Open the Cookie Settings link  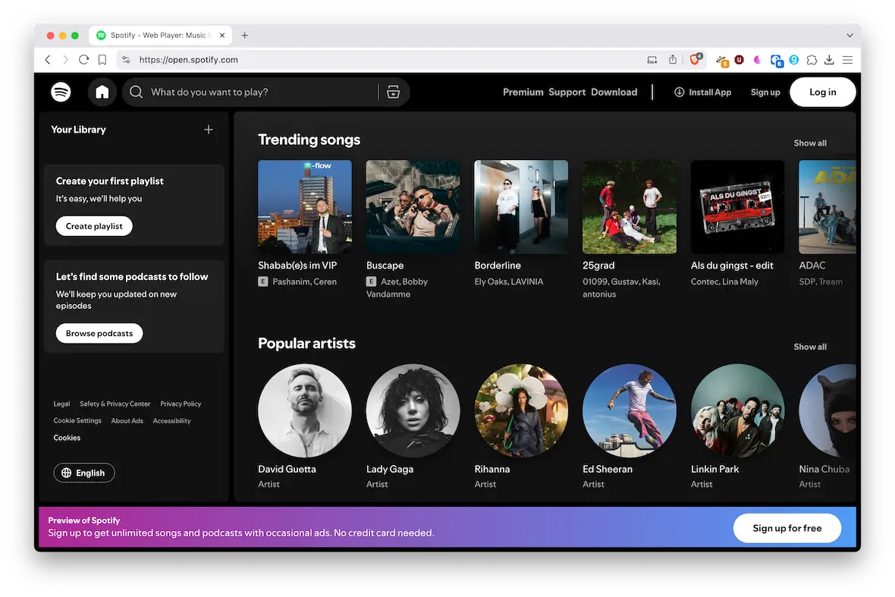click(x=77, y=421)
